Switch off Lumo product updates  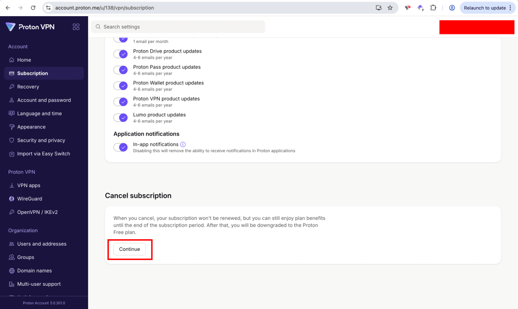coord(120,117)
